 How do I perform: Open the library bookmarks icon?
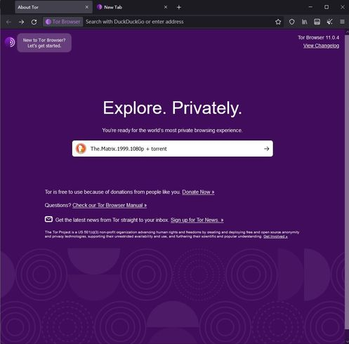304,22
